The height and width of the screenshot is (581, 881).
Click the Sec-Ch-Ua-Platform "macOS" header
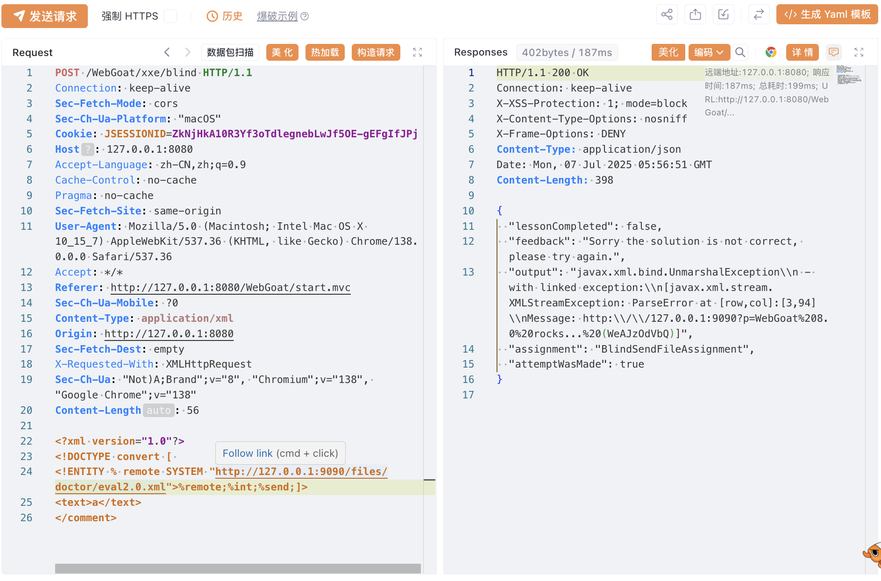click(138, 119)
